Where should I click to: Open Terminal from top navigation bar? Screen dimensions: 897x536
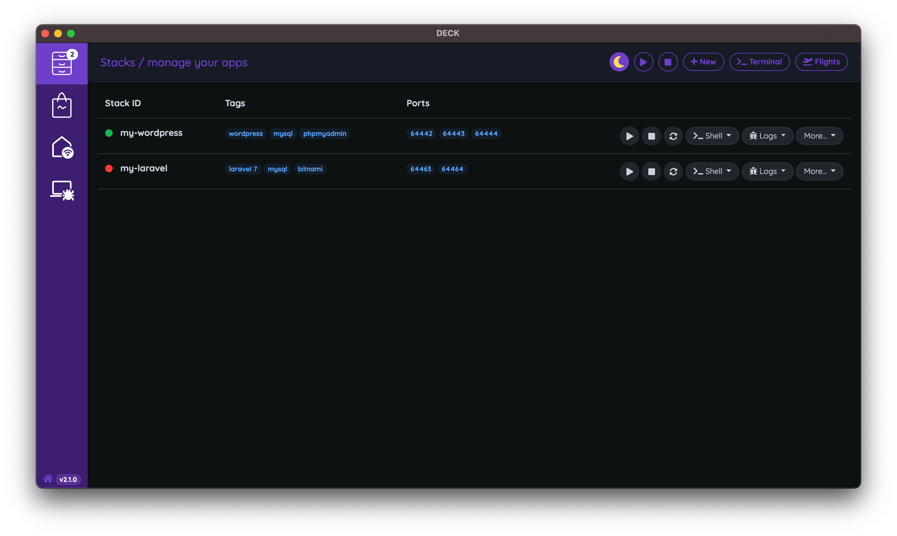click(760, 61)
